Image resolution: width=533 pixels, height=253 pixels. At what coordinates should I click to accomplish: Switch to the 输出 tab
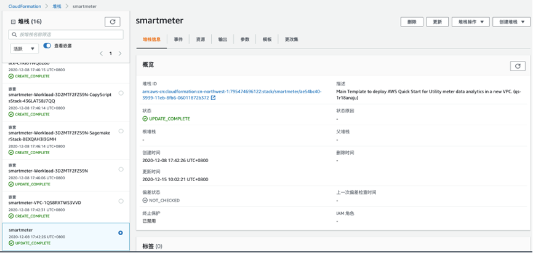(x=223, y=40)
